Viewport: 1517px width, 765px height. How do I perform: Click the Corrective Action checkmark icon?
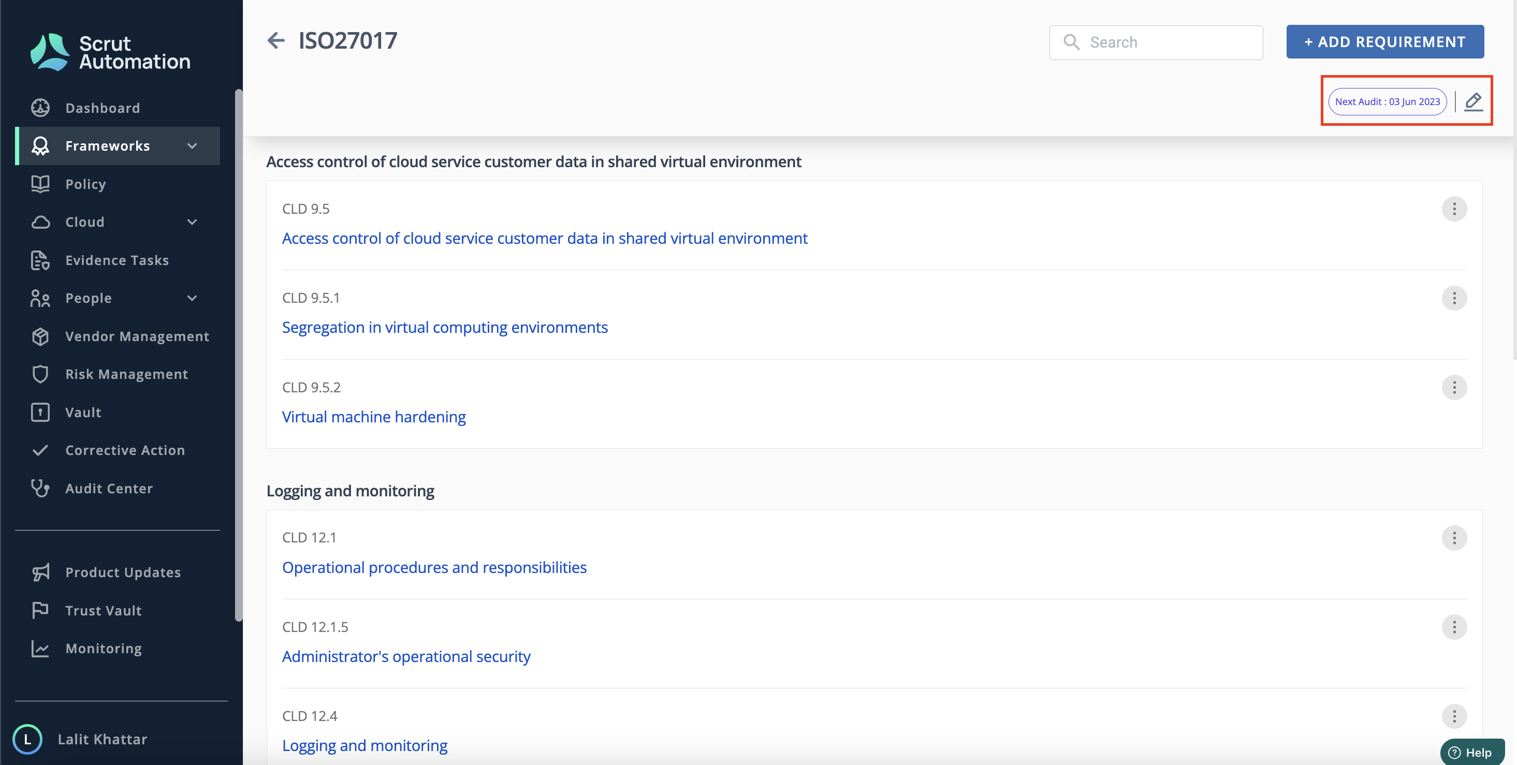[40, 450]
